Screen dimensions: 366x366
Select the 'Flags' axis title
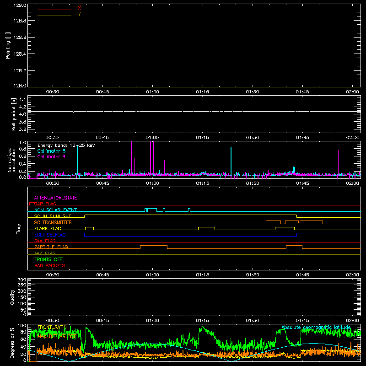pos(18,228)
